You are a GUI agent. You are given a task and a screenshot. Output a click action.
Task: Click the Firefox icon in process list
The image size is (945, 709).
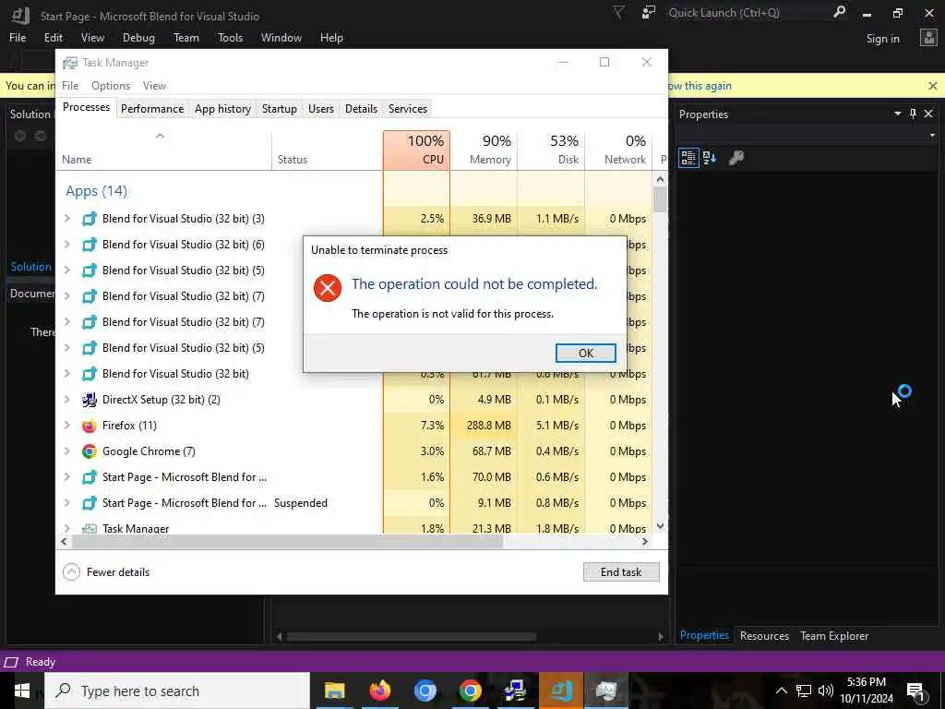(x=90, y=426)
